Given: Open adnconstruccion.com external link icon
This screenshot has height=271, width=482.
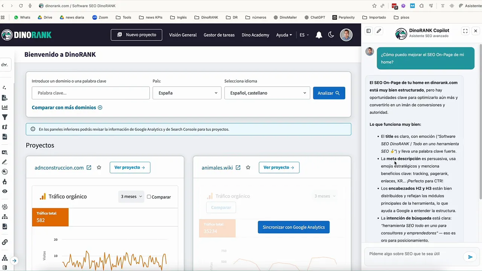Looking at the screenshot, I should 89,167.
